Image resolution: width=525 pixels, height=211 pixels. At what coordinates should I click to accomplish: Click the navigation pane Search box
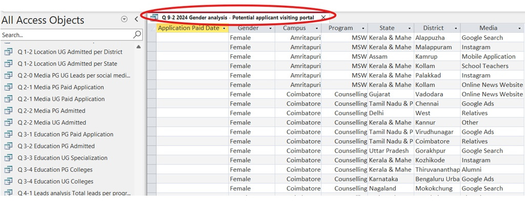click(66, 35)
